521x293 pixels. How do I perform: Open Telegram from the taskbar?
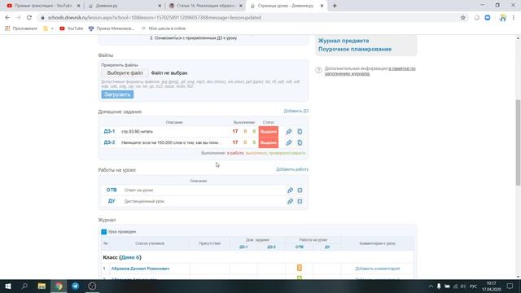click(76, 286)
